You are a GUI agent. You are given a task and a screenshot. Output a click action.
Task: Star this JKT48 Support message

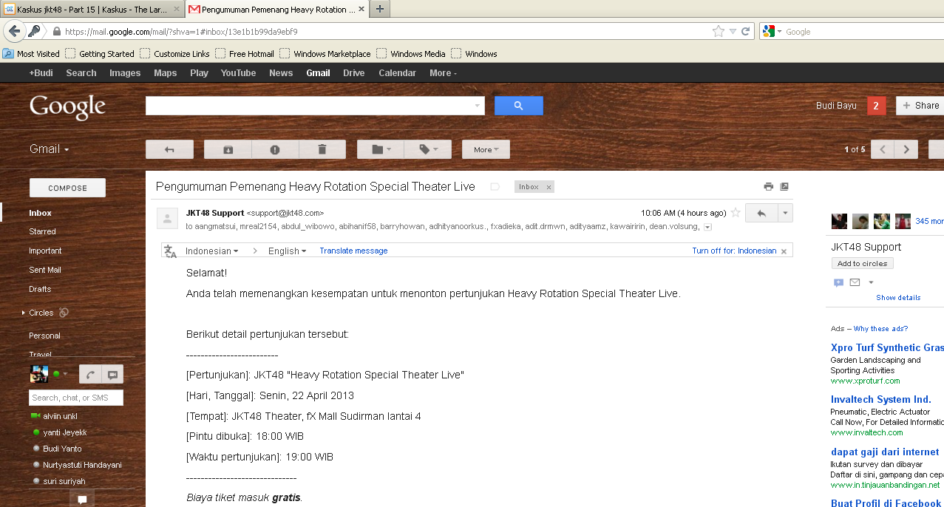(736, 213)
